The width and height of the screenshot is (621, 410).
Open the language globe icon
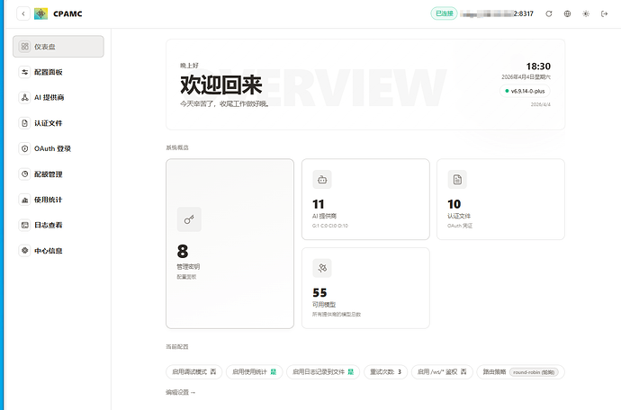pyautogui.click(x=567, y=13)
